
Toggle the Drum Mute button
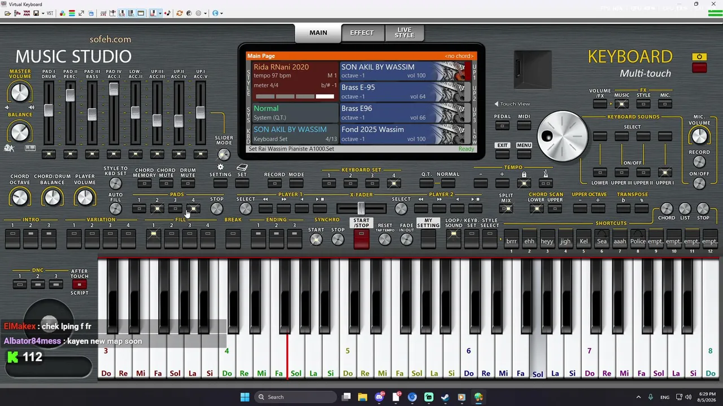coord(188,183)
